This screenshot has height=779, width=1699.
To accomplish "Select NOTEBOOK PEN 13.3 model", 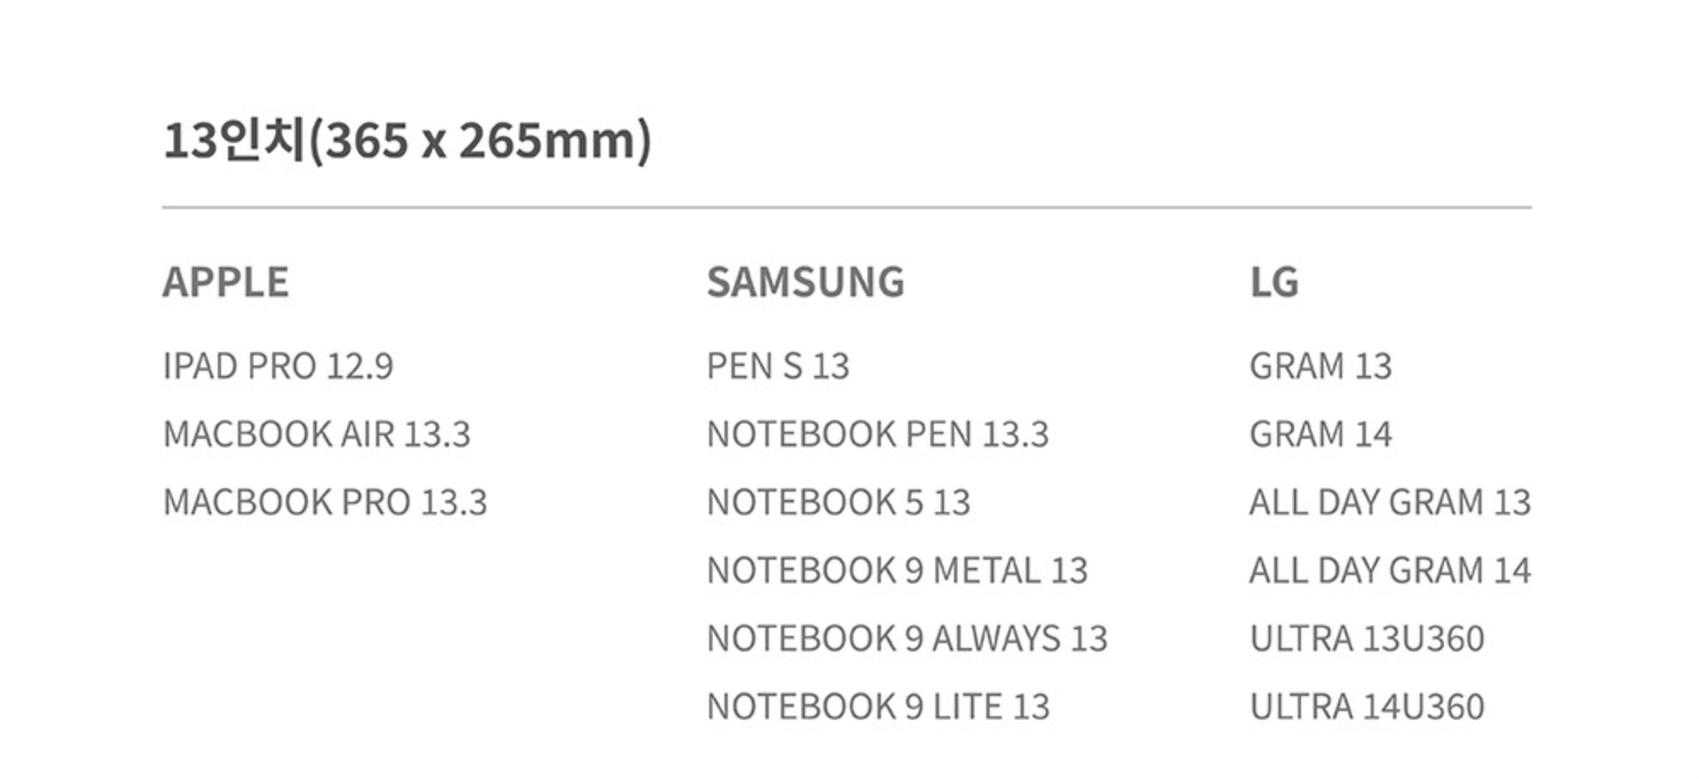I will 878,435.
